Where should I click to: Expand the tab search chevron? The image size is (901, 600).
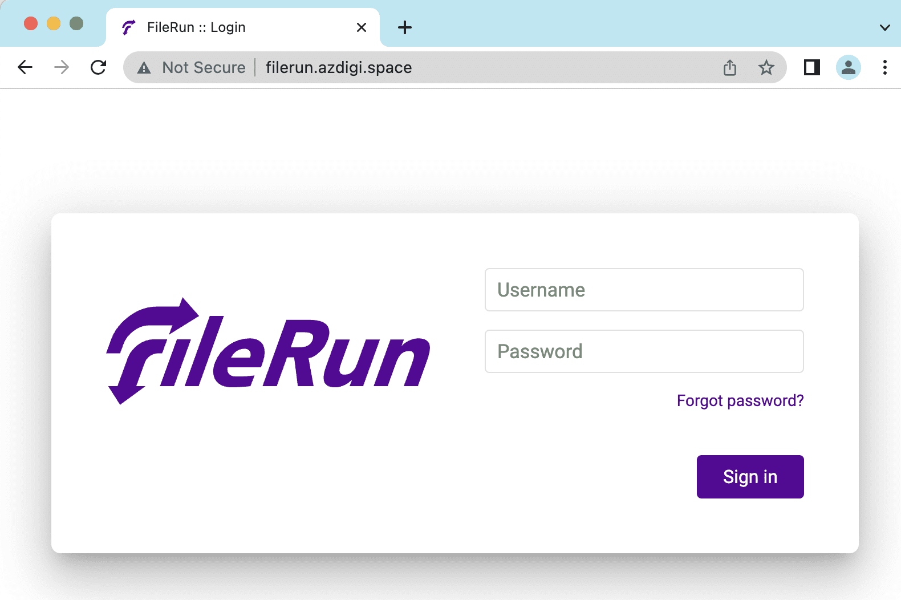[x=885, y=27]
